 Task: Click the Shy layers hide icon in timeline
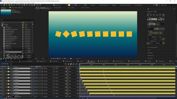coord(69,64)
